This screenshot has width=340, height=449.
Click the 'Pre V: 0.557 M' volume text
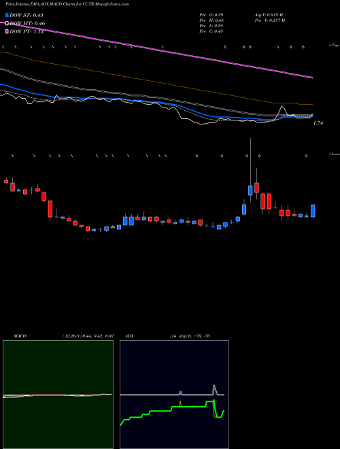tap(270, 20)
